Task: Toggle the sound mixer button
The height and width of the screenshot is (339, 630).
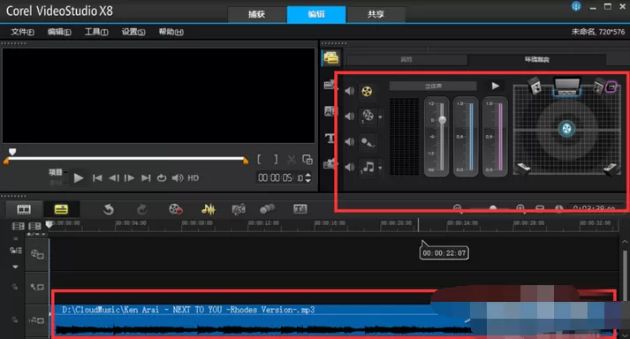Action: pyautogui.click(x=209, y=209)
